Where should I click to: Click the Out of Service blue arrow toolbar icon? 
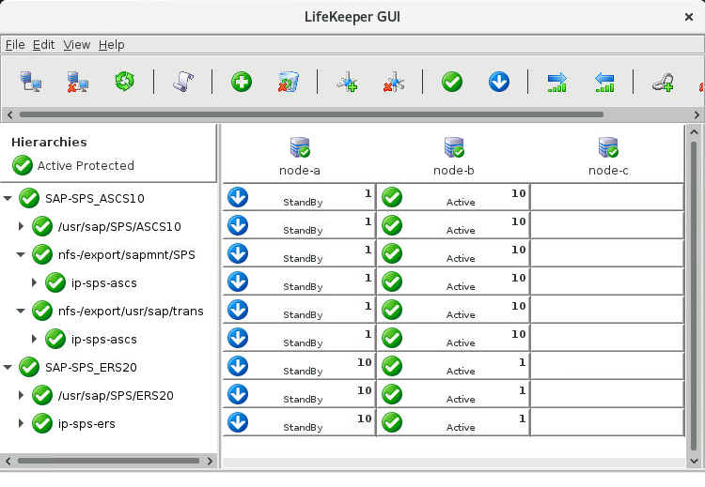498,82
